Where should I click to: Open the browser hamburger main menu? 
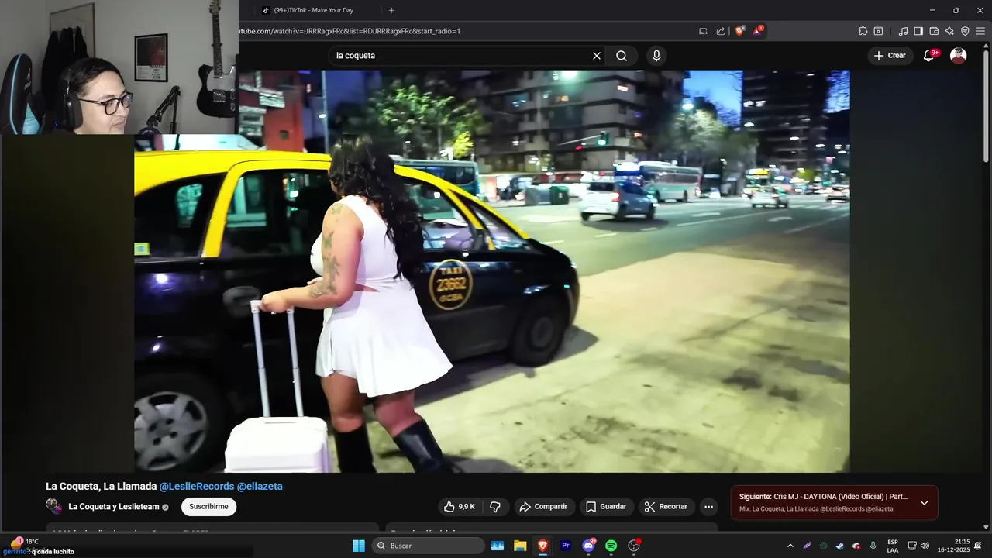tap(981, 31)
